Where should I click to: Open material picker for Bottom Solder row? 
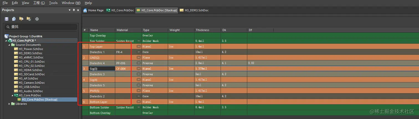(139, 107)
